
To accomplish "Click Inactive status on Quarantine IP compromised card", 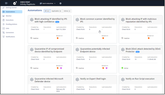I will coord(34,68).
